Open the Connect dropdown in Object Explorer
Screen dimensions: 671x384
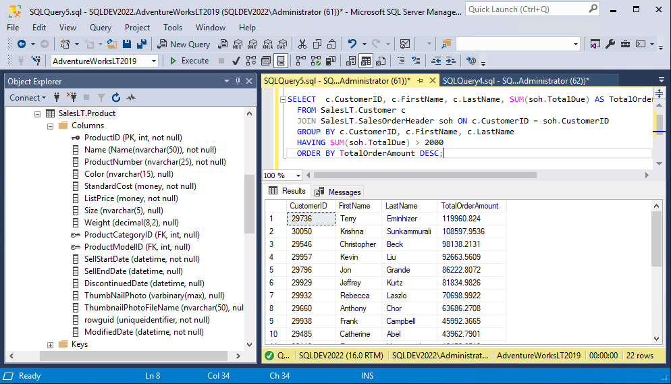(x=28, y=98)
